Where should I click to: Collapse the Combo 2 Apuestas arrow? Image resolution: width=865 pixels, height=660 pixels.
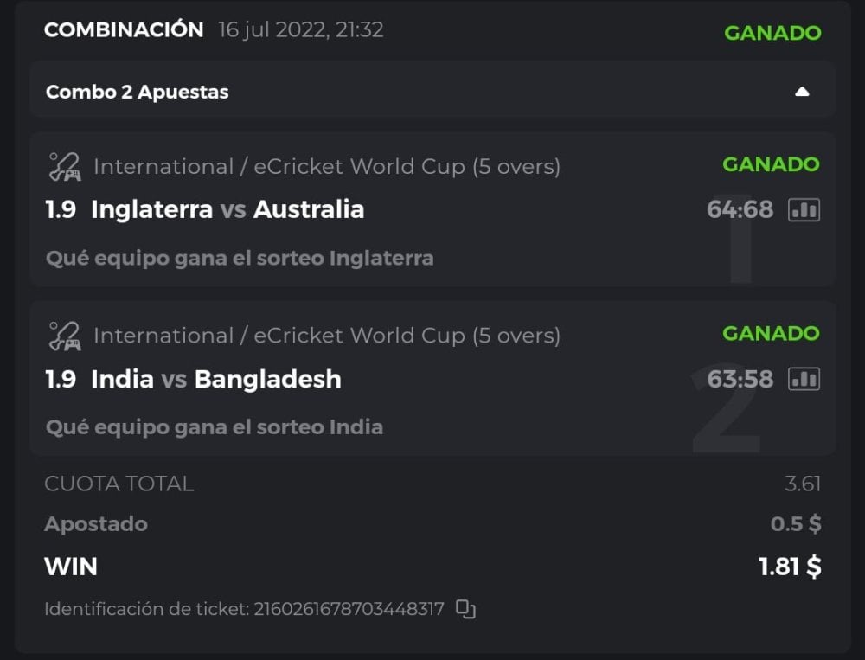[802, 92]
